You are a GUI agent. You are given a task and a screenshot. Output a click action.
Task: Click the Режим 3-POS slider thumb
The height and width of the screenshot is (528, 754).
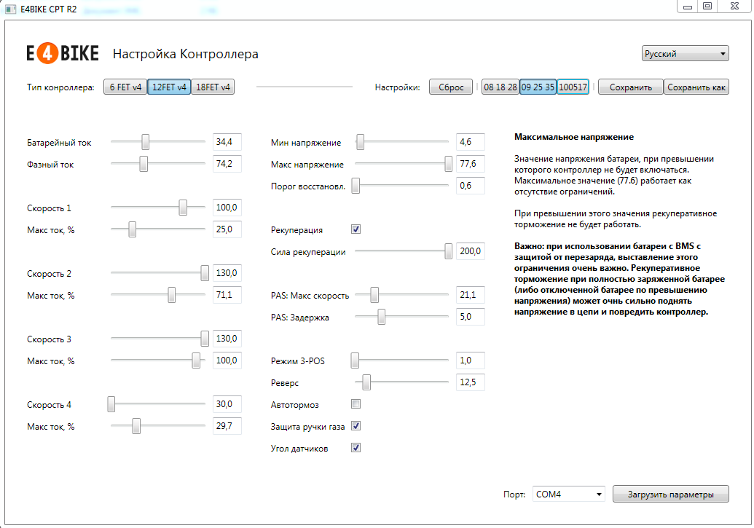click(x=355, y=360)
